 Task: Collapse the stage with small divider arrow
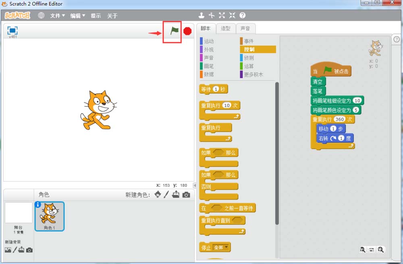(x=195, y=185)
